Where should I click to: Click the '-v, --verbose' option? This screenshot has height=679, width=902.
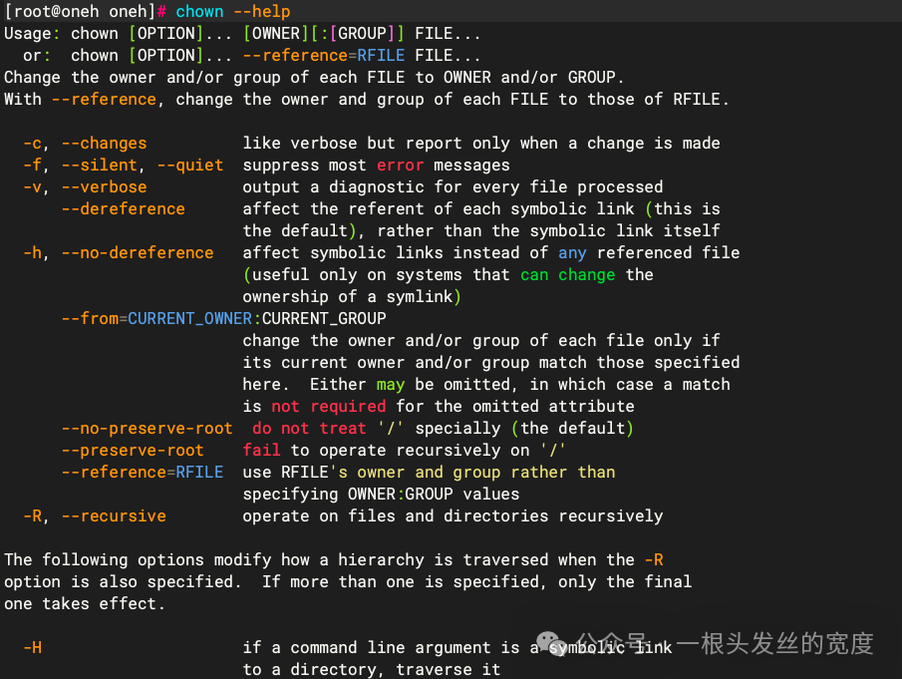pos(85,187)
